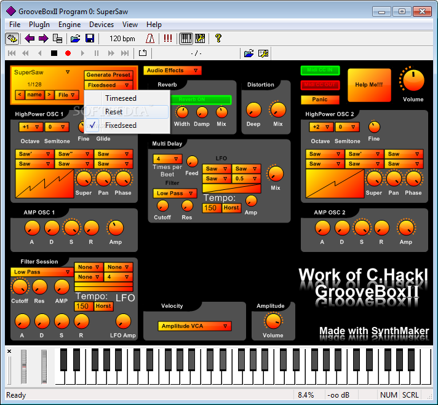The image size is (438, 405).
Task: Click the pause transport button
Action: coord(97,53)
